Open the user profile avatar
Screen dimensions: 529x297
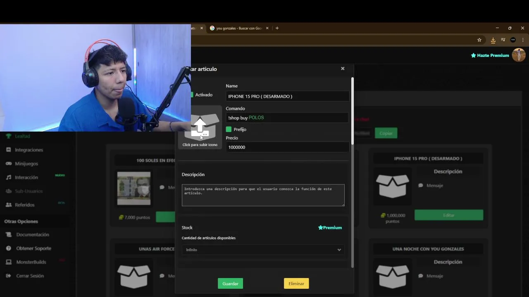(x=519, y=55)
